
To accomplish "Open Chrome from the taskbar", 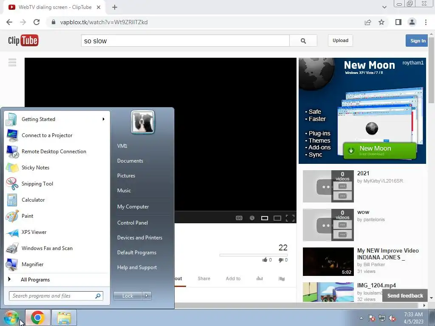I will (x=38, y=318).
